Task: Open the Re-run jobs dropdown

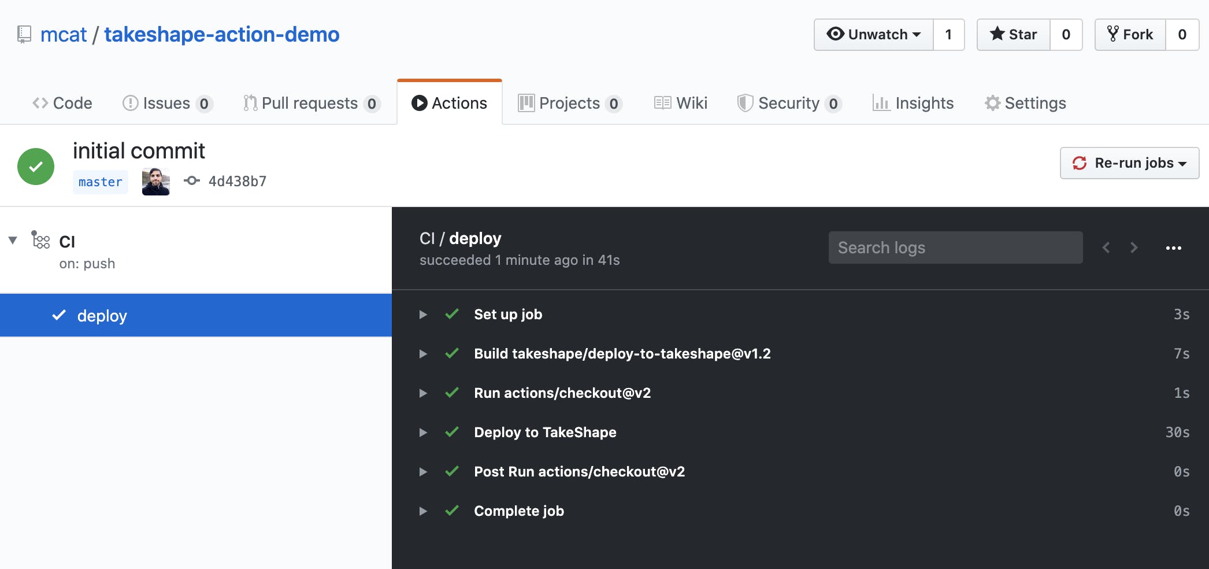Action: [x=1129, y=163]
